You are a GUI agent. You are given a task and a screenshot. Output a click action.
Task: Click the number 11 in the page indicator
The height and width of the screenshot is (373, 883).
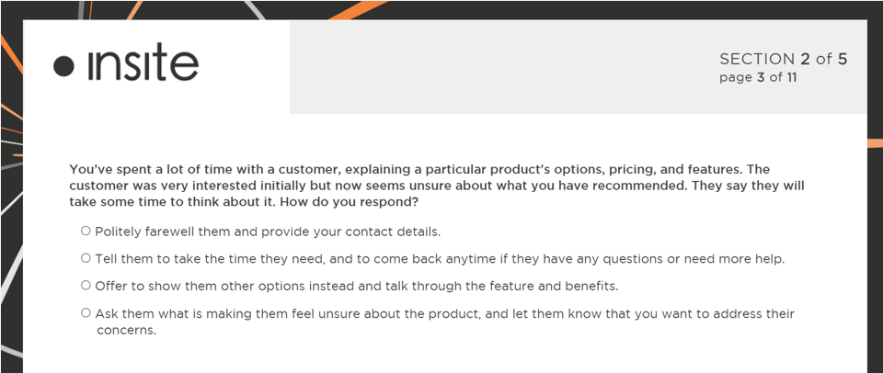[790, 78]
